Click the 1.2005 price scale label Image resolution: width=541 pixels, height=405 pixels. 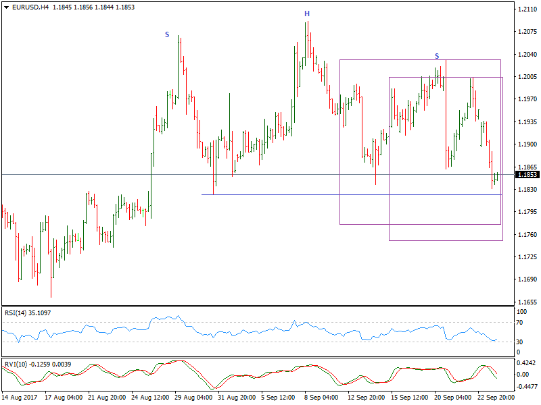point(527,77)
